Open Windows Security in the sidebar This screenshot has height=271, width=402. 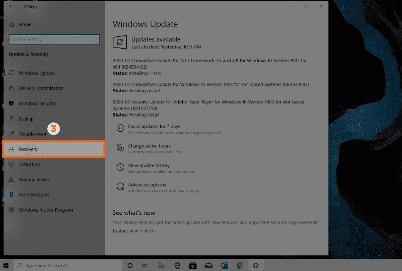pyautogui.click(x=55, y=103)
